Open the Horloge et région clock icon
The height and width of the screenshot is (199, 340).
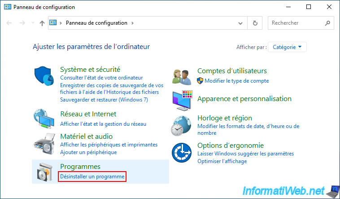(x=181, y=126)
